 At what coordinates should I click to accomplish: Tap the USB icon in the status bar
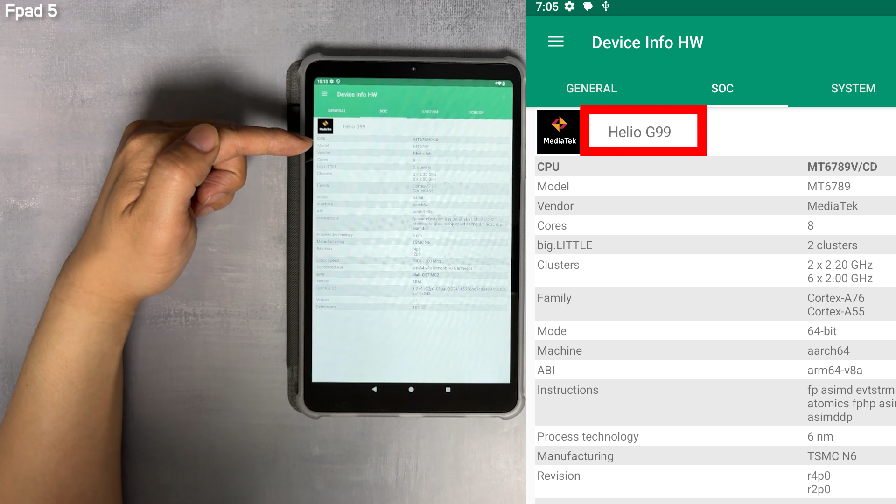pyautogui.click(x=606, y=7)
